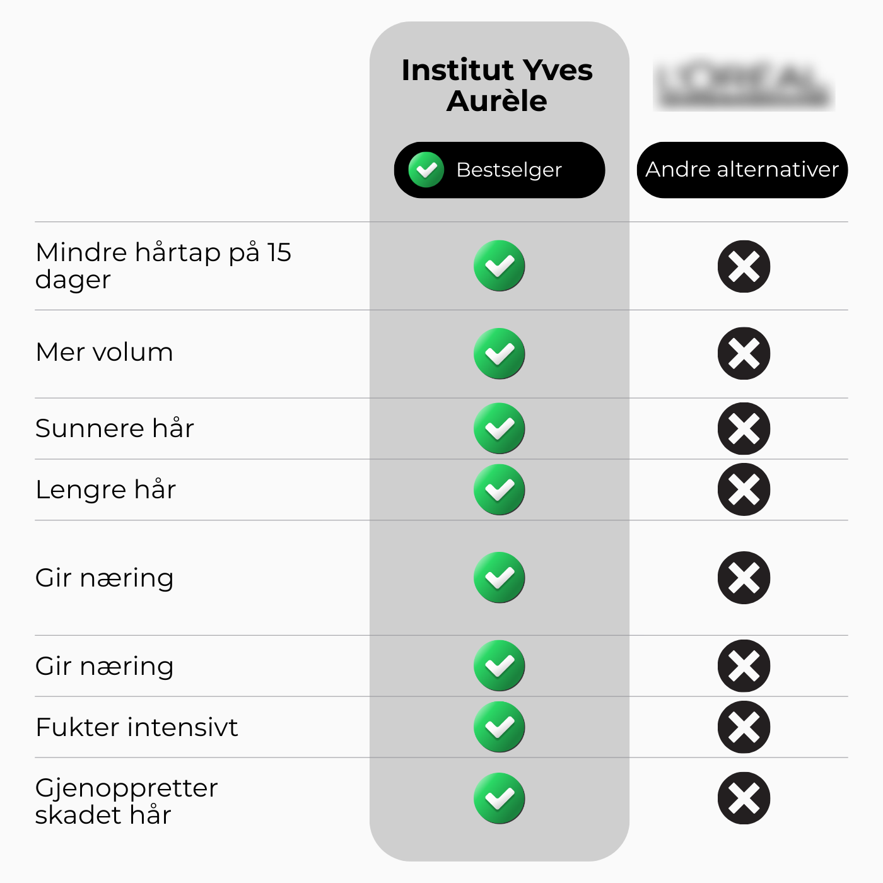Click the green checkmark for Lengre hår
The width and height of the screenshot is (883, 883).
tap(499, 489)
